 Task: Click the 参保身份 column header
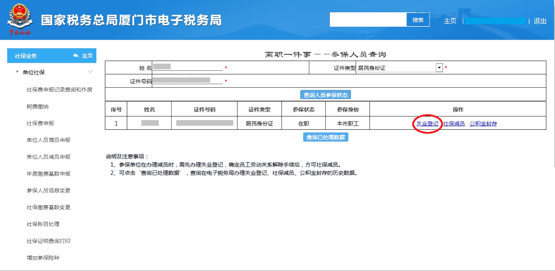347,109
